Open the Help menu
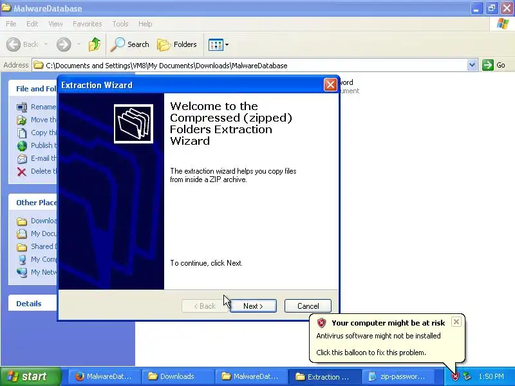This screenshot has width=515, height=386. tap(145, 24)
